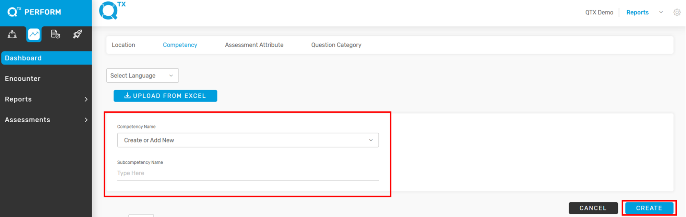Open settings via the gear icon

pos(677,12)
